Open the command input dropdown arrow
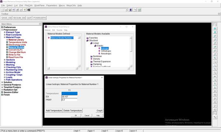 126,10
